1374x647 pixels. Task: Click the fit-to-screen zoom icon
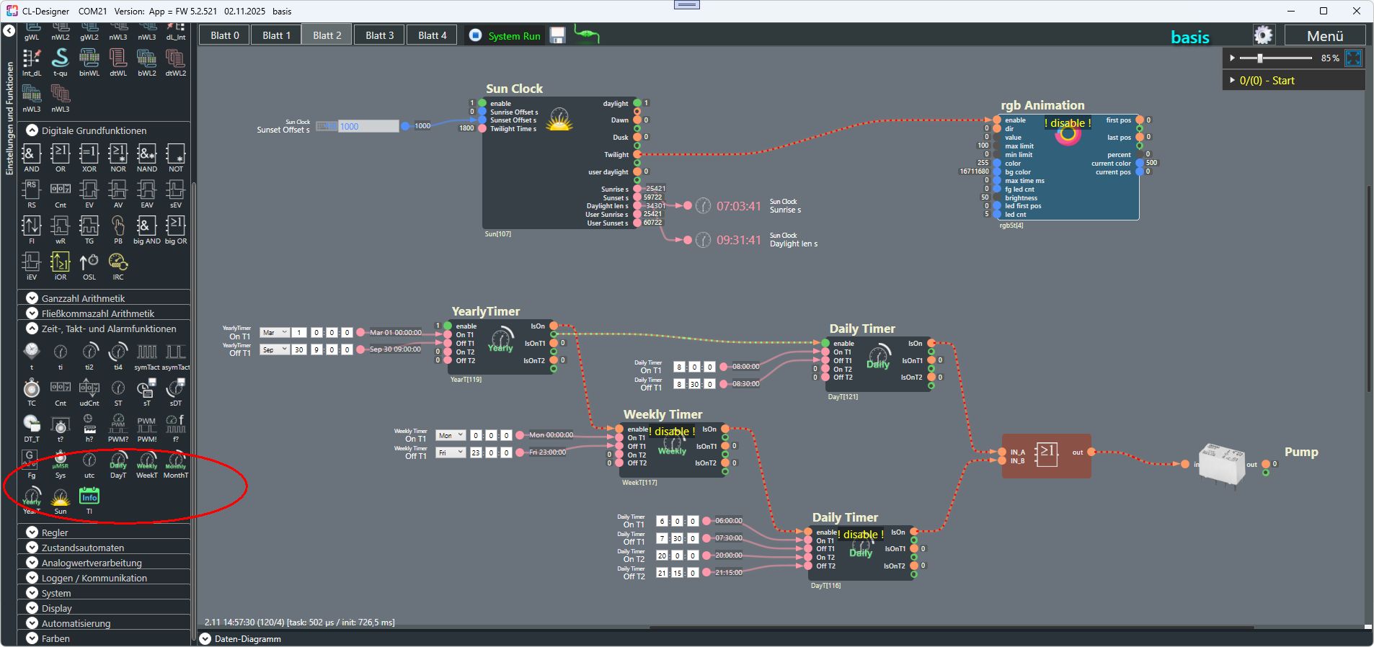point(1353,58)
